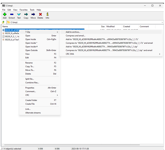Click the Test toolbar icon
Viewport: 165px width, 150px height.
[x=19, y=14]
